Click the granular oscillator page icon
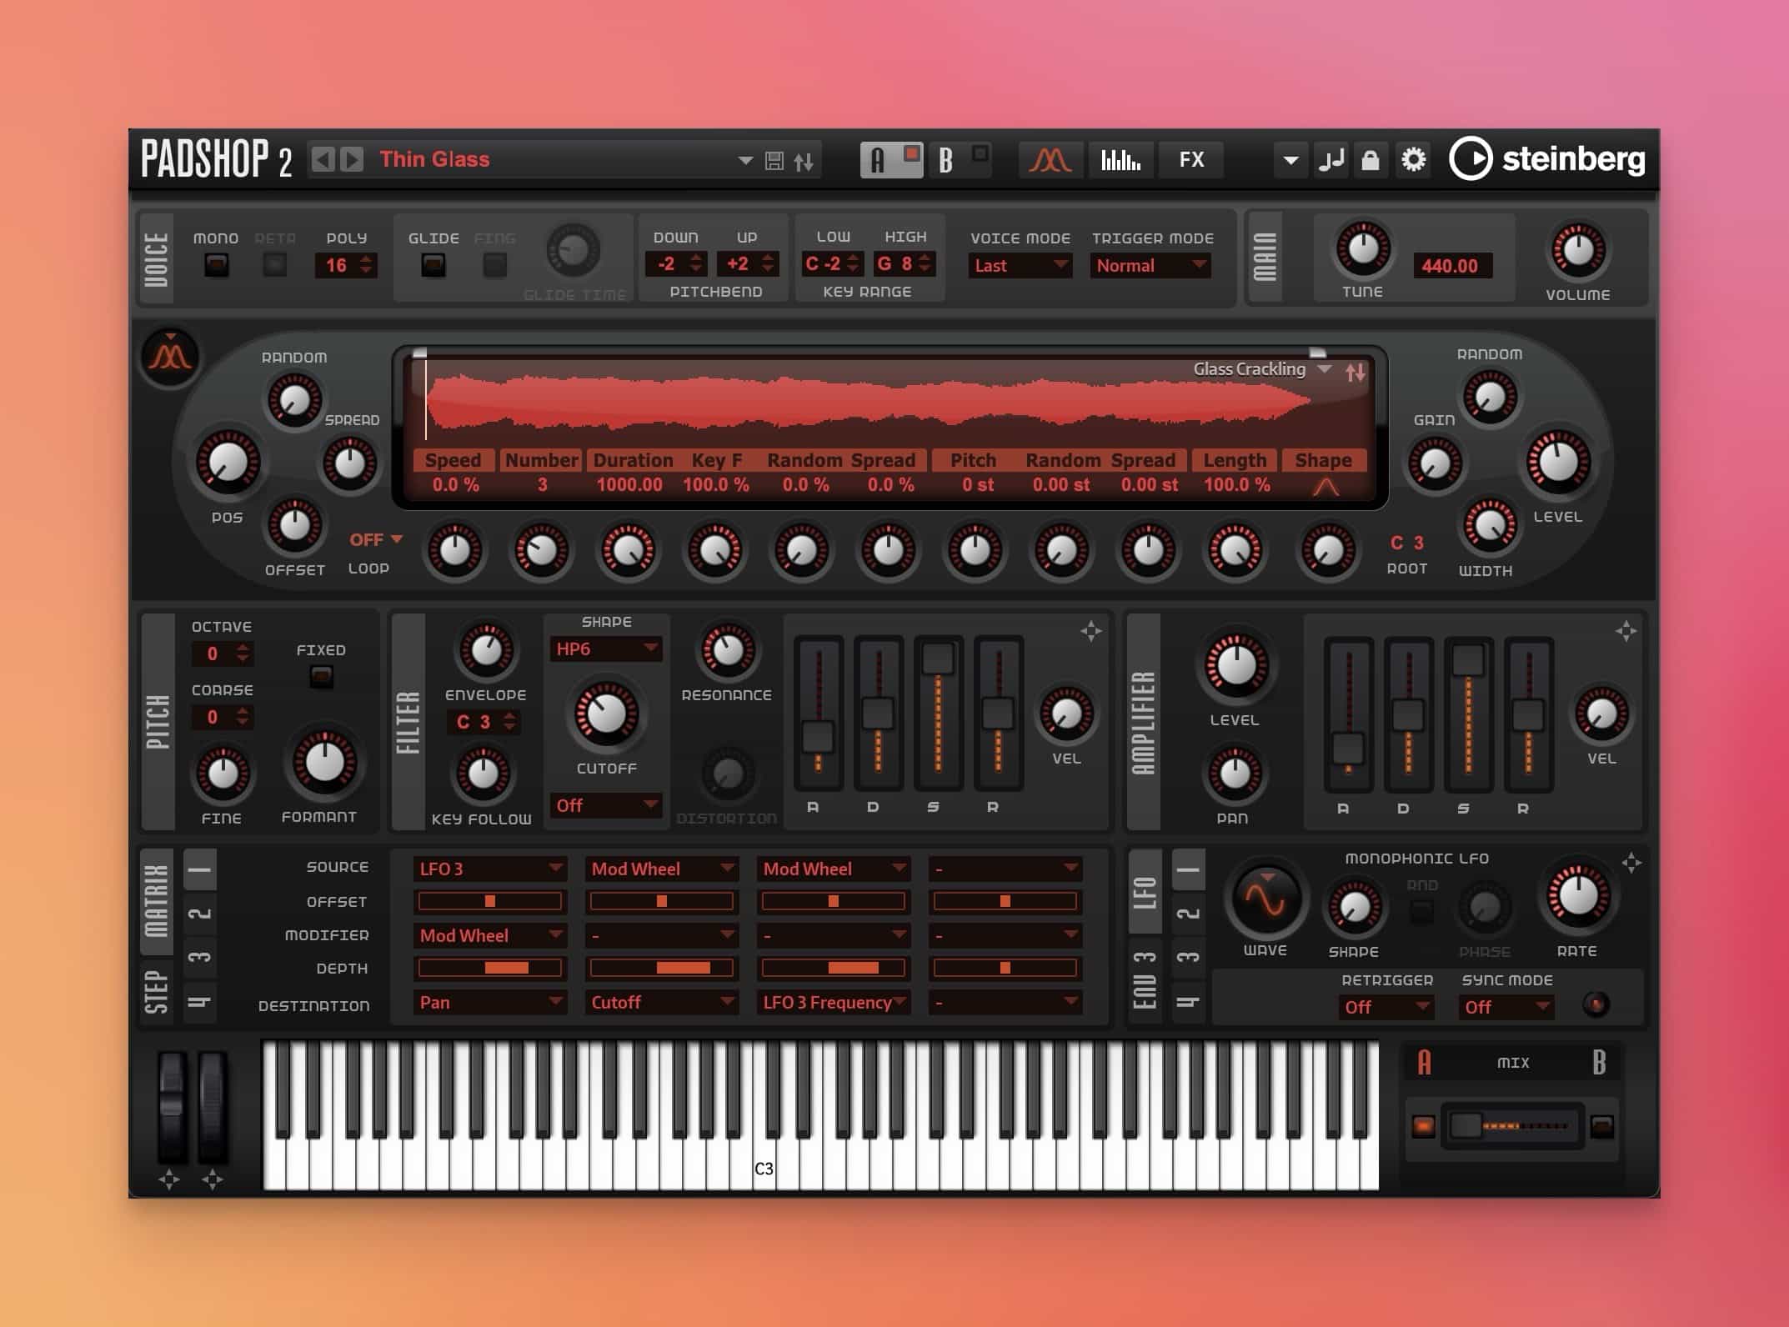This screenshot has height=1327, width=1789. (x=1050, y=159)
